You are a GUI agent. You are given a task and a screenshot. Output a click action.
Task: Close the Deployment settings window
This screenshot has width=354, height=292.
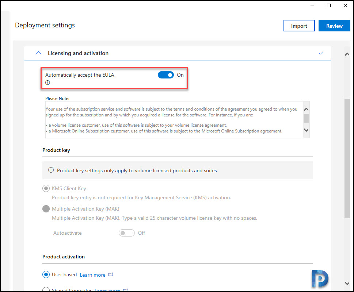(346, 5)
